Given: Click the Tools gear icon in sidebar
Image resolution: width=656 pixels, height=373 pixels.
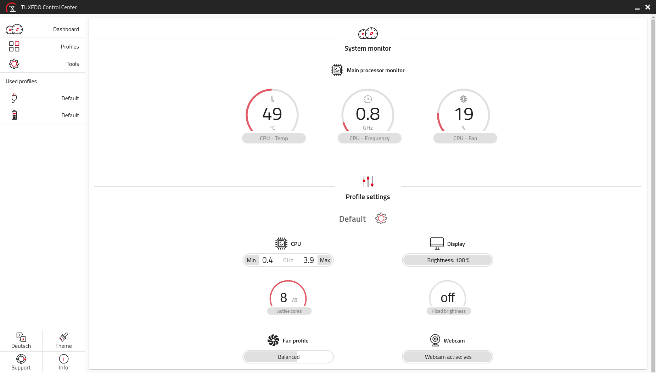Looking at the screenshot, I should (14, 64).
